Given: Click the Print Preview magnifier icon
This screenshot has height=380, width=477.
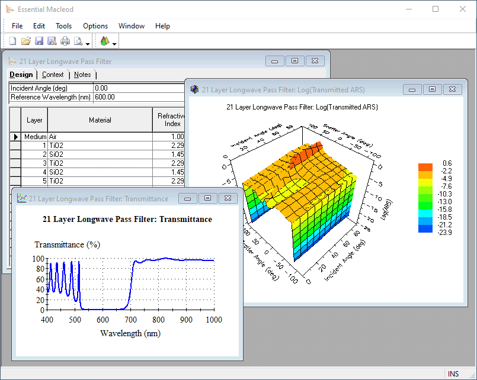Looking at the screenshot, I should tap(78, 41).
